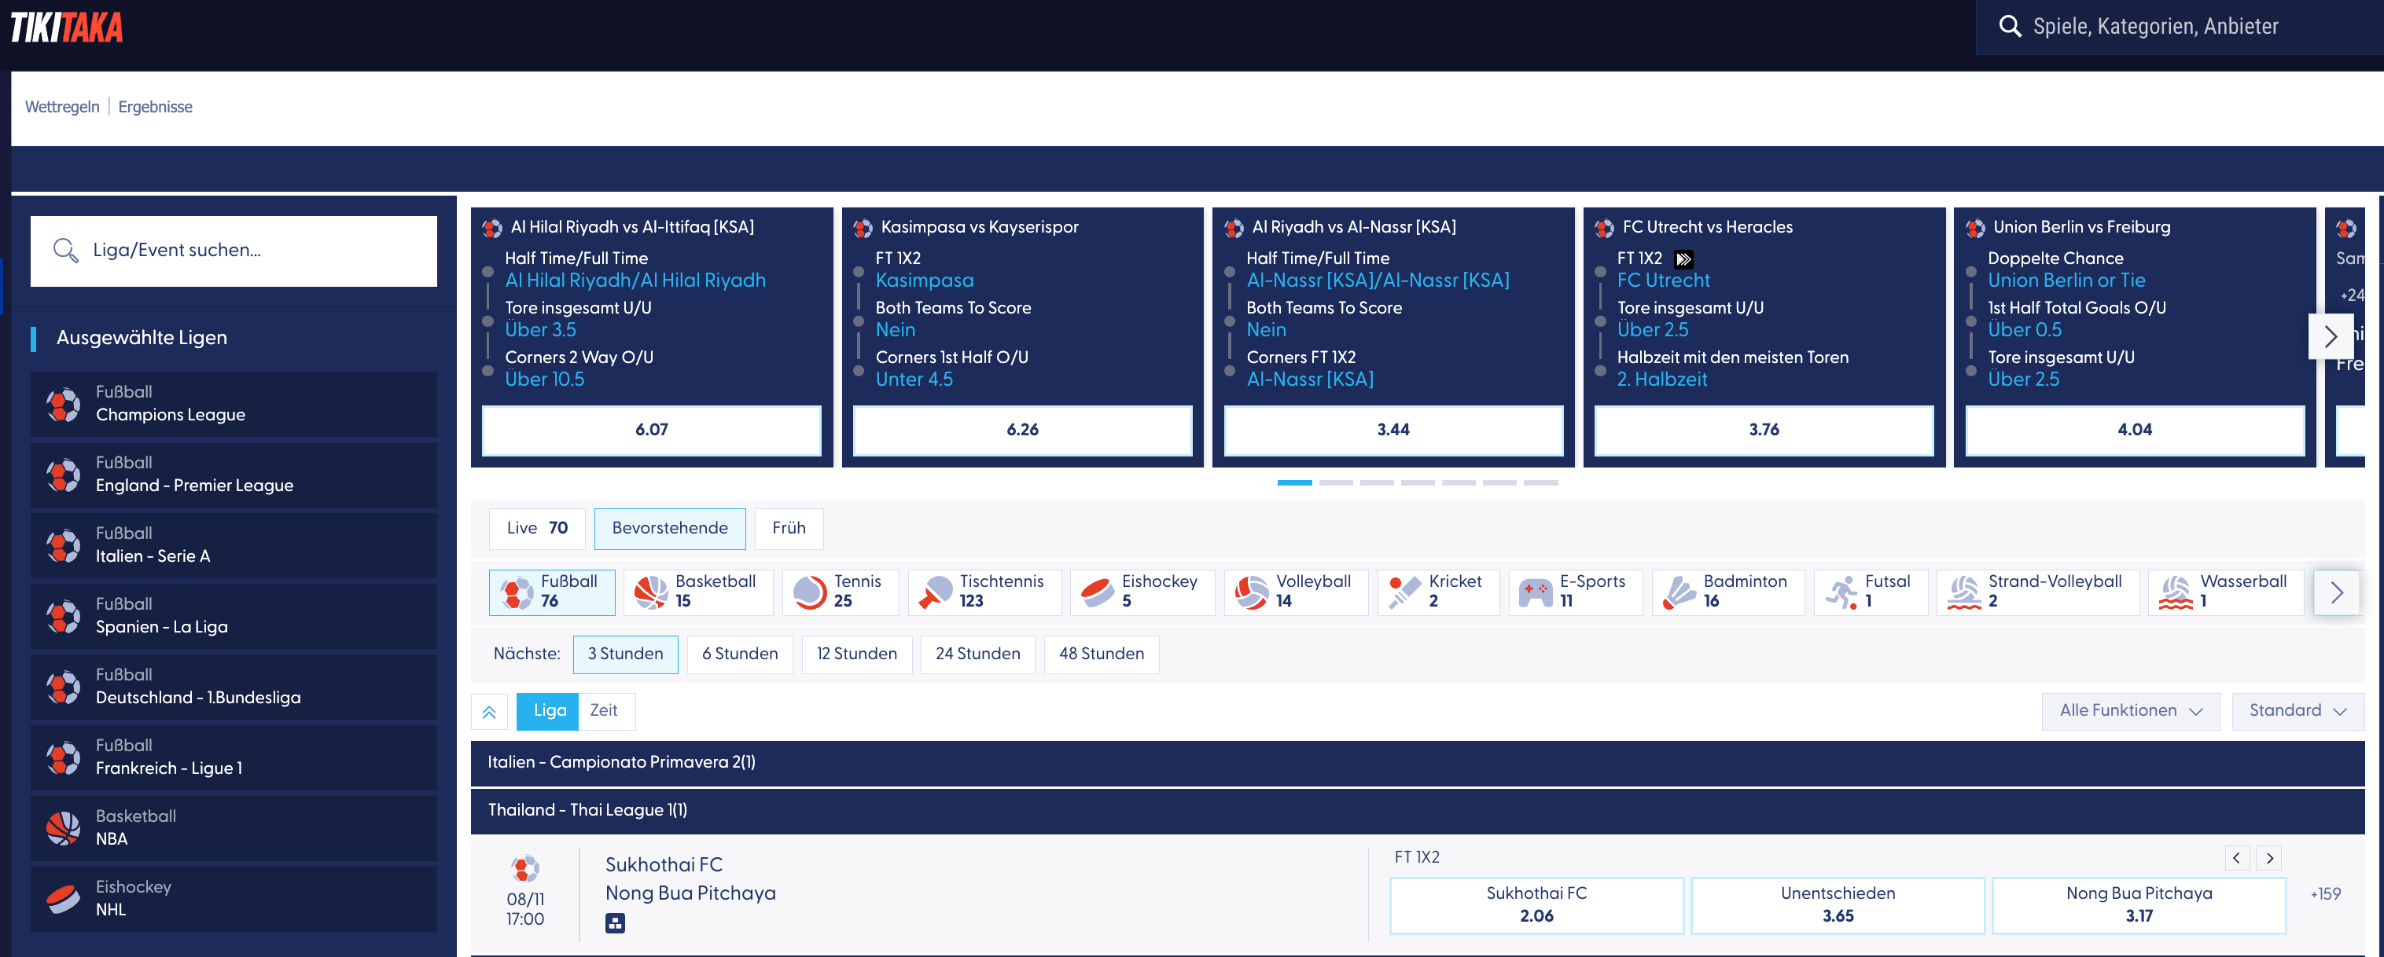The image size is (2384, 957).
Task: Open England - Premier League in sidebar
Action: pyautogui.click(x=234, y=475)
